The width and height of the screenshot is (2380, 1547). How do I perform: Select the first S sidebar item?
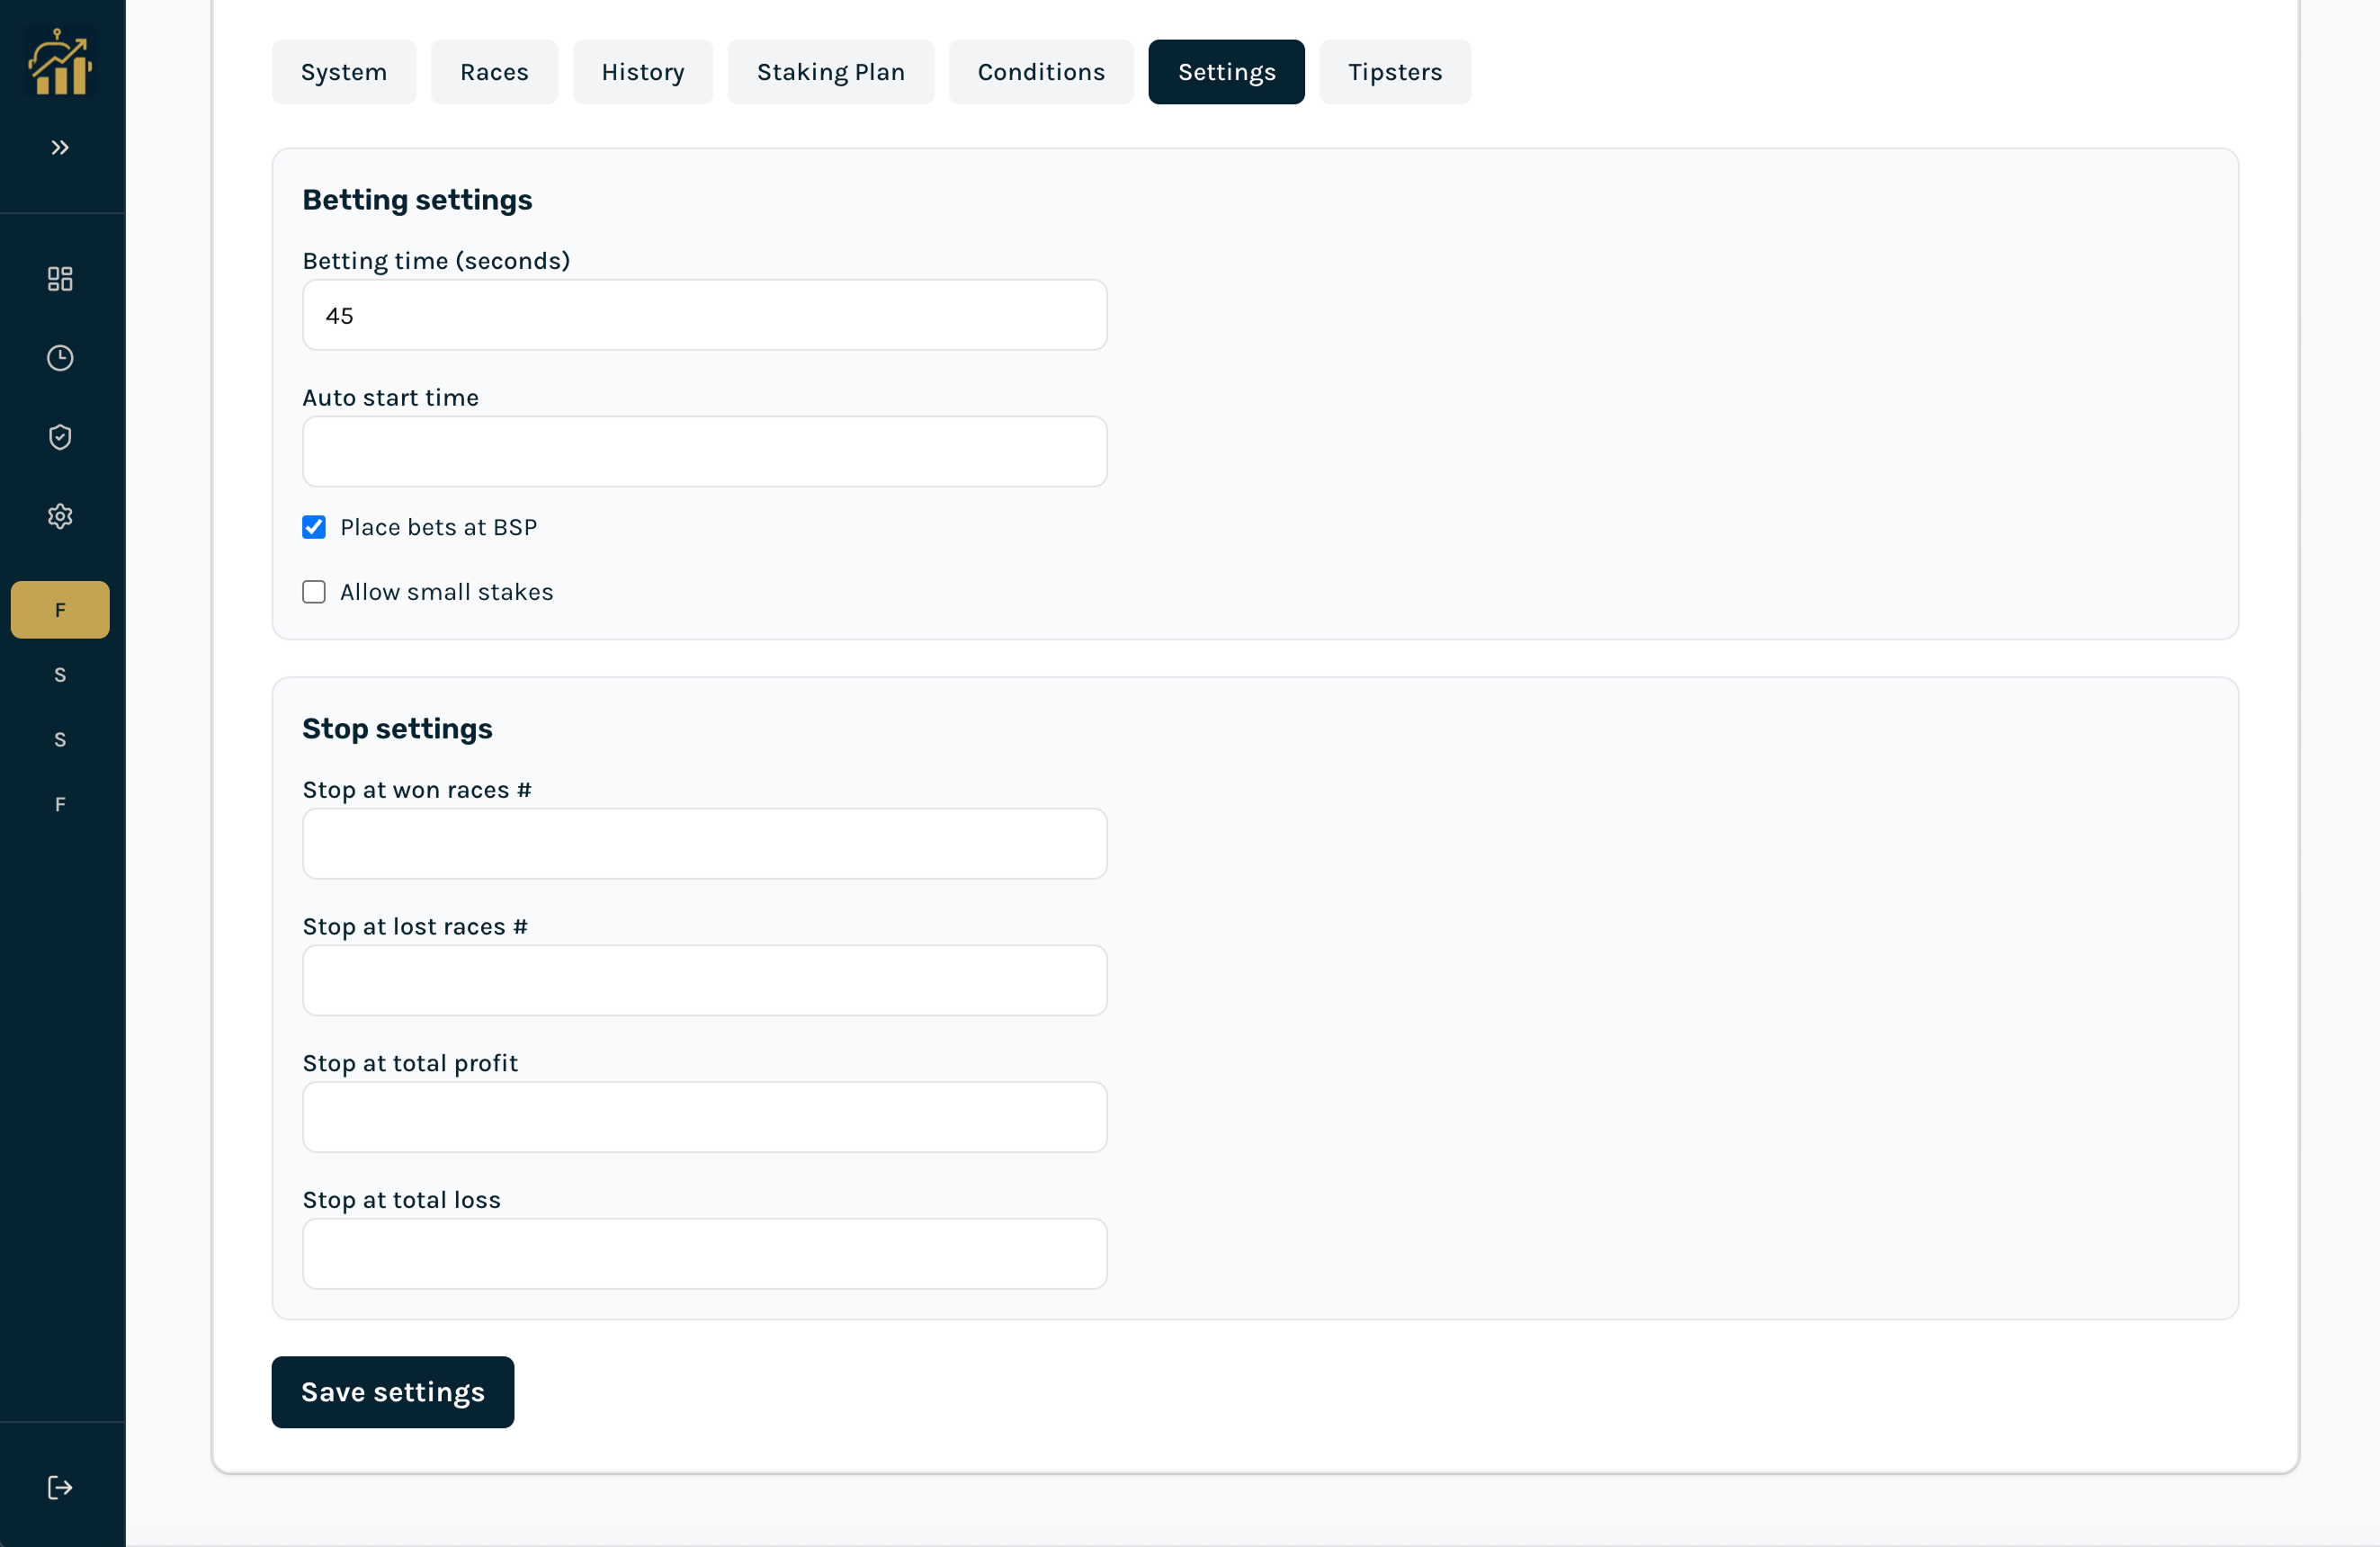60,675
